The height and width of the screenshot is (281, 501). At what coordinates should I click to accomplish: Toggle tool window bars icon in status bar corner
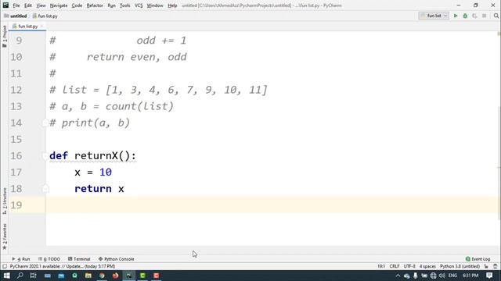(x=5, y=266)
